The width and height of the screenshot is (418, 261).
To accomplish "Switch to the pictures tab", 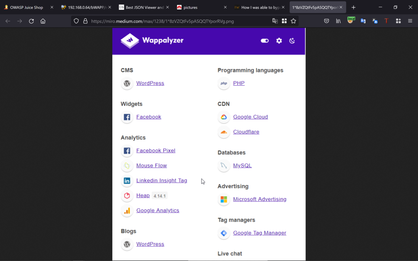I will (x=202, y=7).
